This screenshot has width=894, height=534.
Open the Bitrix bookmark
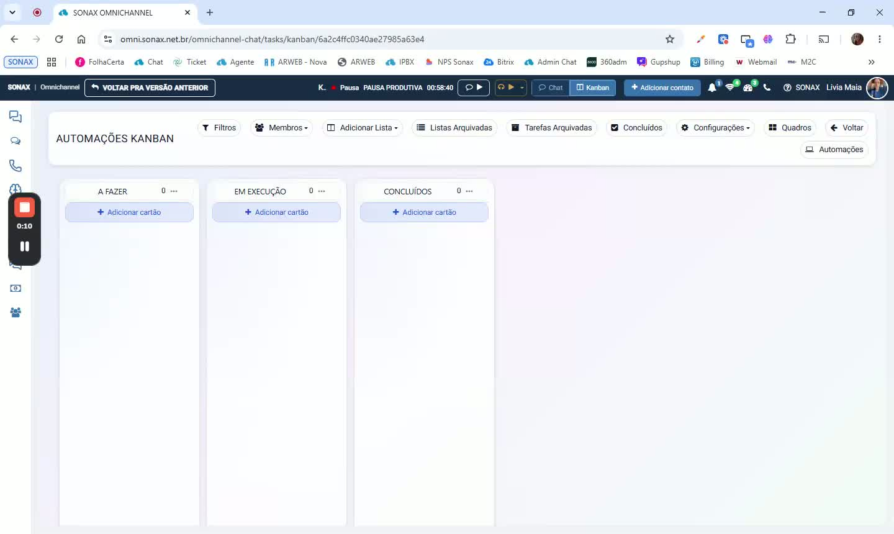tap(499, 62)
